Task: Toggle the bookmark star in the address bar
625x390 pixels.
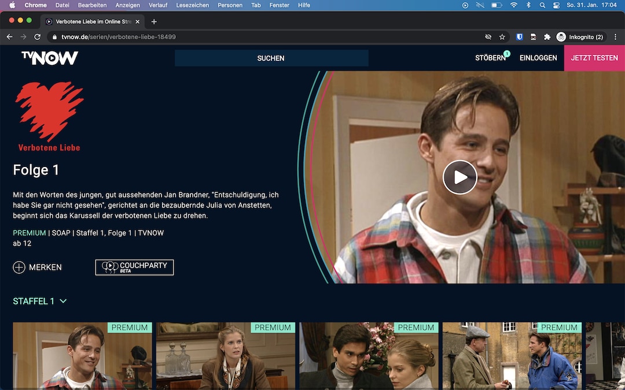Action: 502,36
